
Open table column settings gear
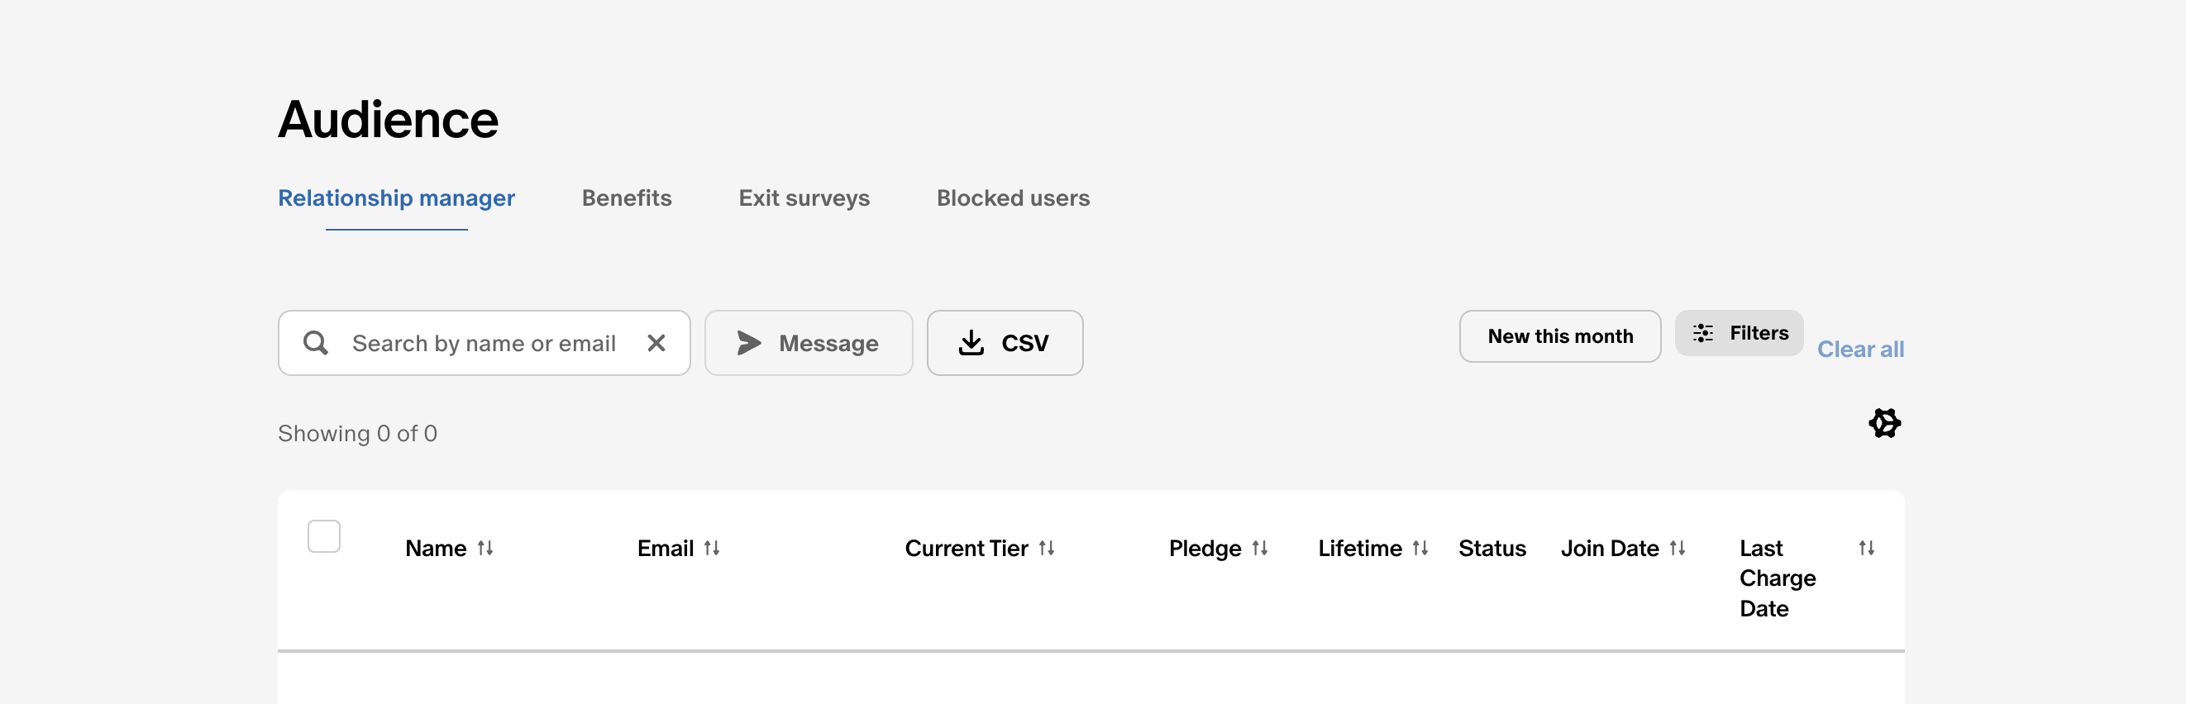coord(1884,422)
